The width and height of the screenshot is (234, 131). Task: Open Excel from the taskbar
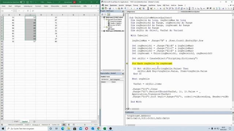tap(105, 128)
